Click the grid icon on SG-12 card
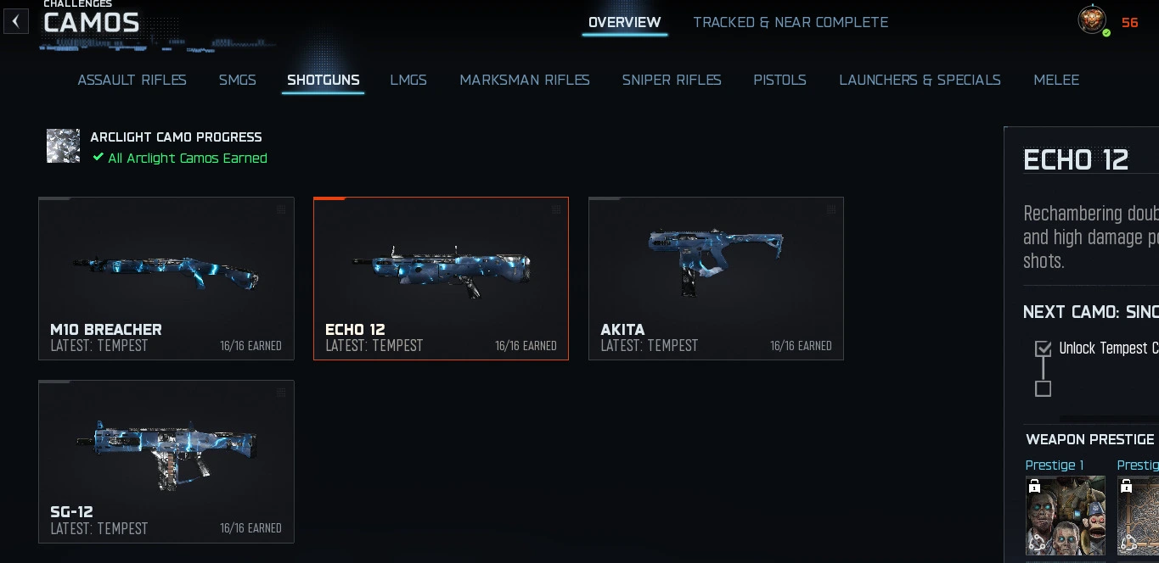 coord(281,393)
